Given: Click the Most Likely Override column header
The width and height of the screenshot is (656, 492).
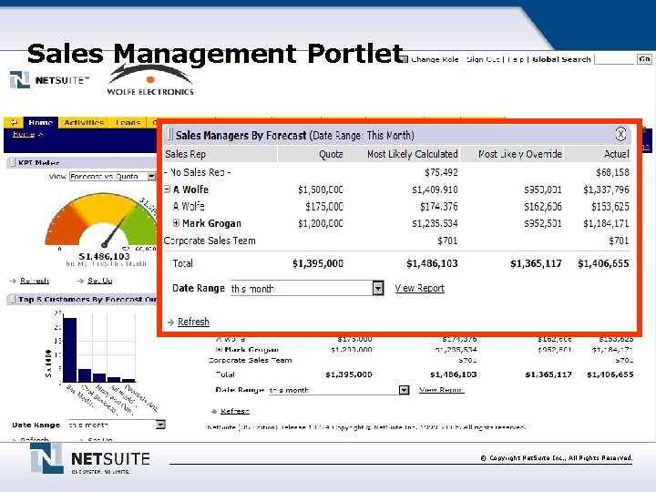Looking at the screenshot, I should point(519,154).
